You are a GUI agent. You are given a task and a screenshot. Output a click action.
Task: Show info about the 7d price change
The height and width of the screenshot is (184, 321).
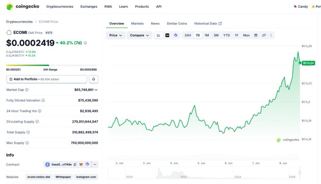(85, 43)
